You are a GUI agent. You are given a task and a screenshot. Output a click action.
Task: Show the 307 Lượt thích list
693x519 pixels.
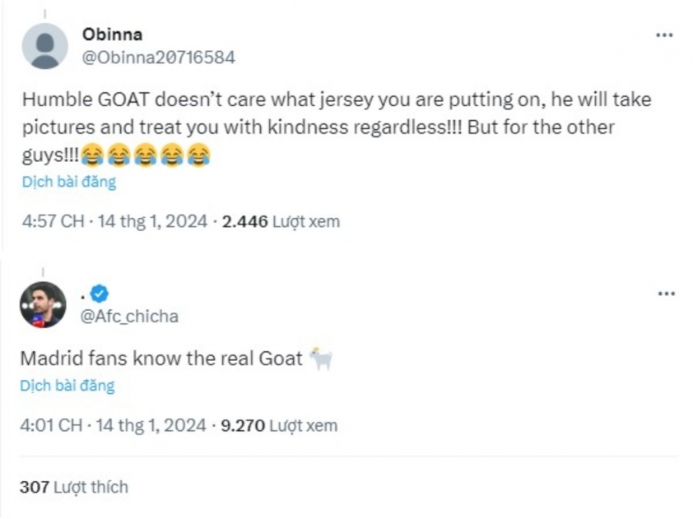tap(74, 487)
